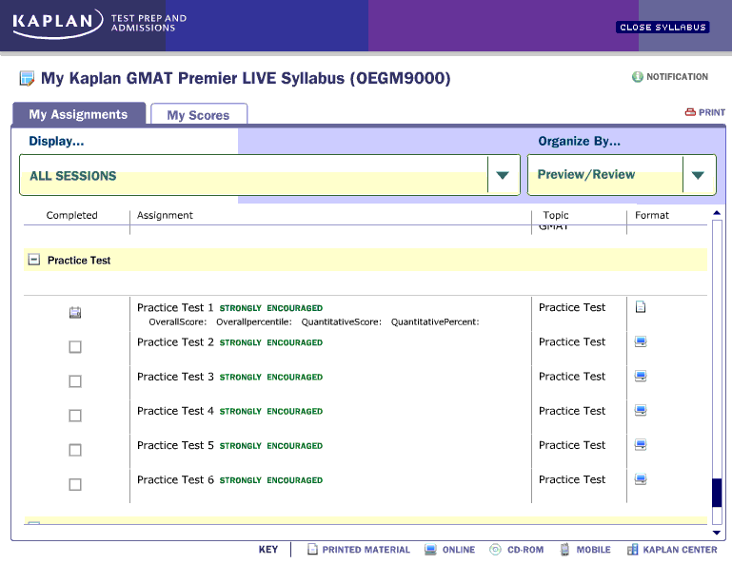Open the Practice Test 5 assignment link
This screenshot has width=732, height=564.
(175, 445)
